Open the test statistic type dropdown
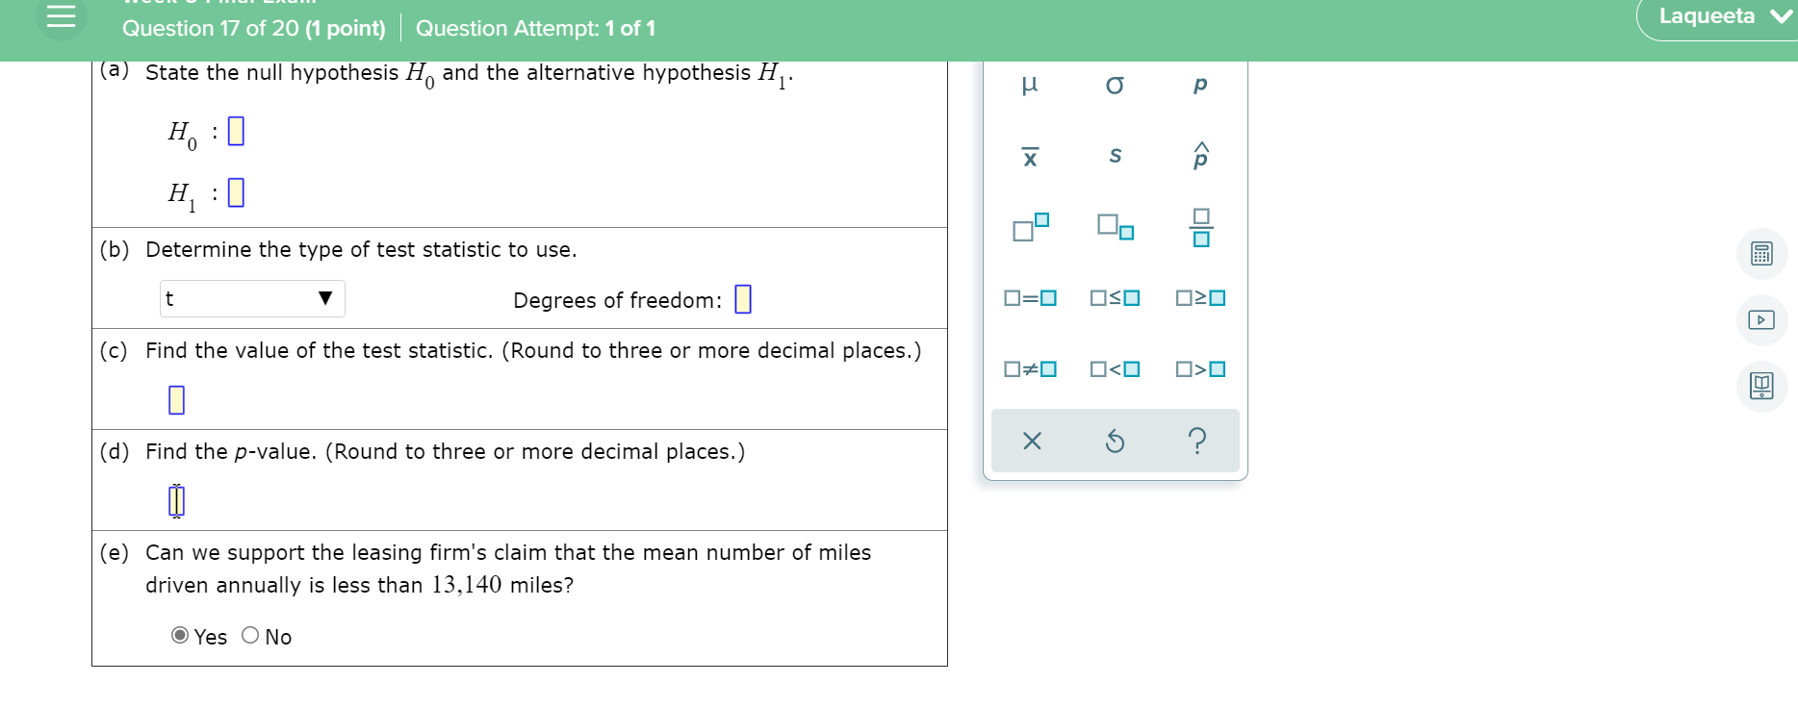 [252, 298]
